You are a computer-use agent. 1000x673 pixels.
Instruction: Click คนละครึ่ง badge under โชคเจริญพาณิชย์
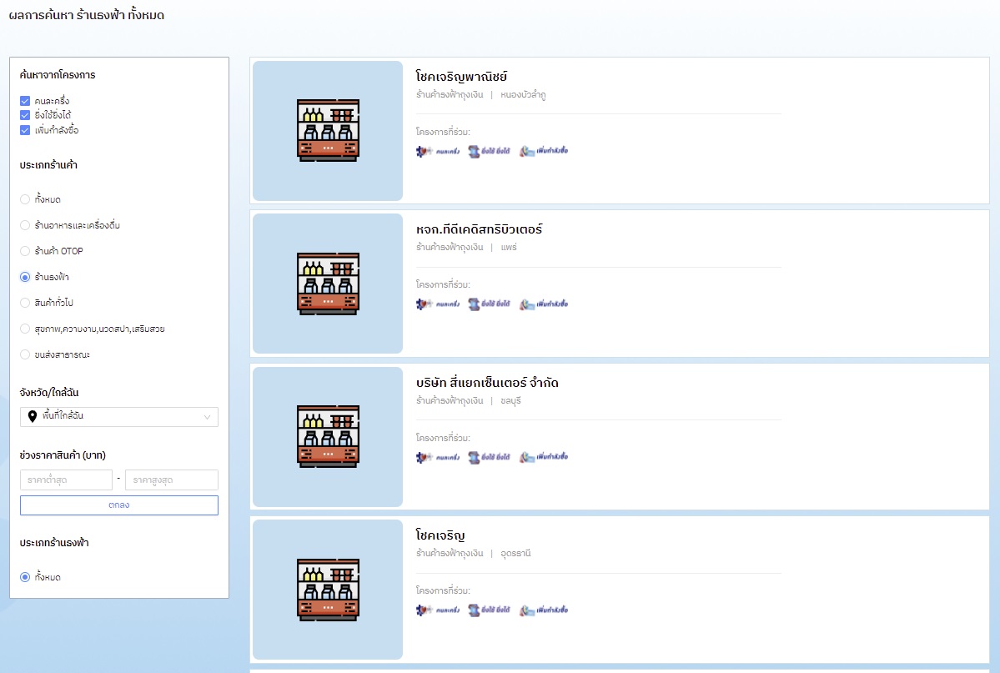point(438,151)
